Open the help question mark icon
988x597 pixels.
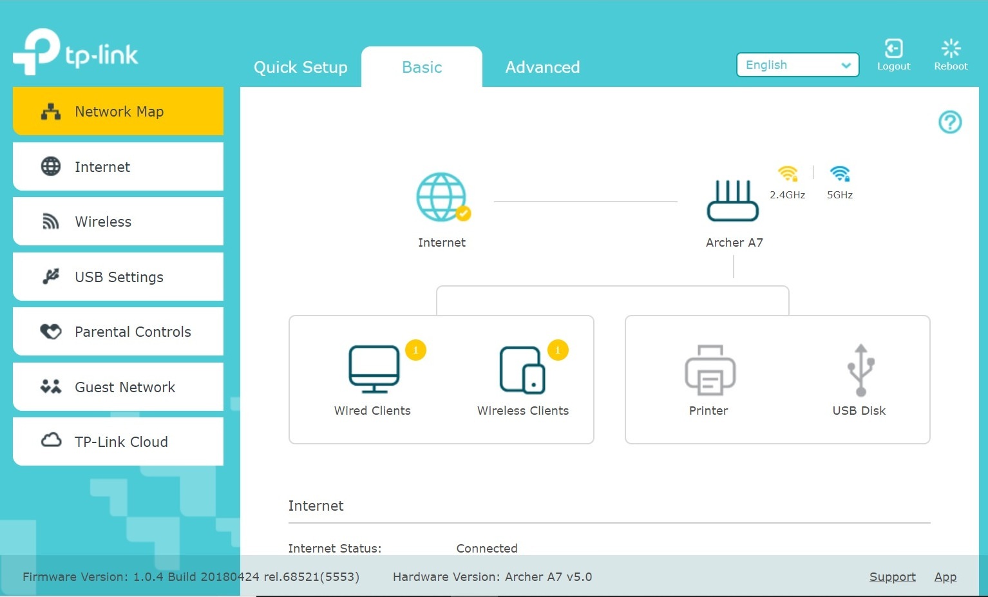[x=950, y=122]
